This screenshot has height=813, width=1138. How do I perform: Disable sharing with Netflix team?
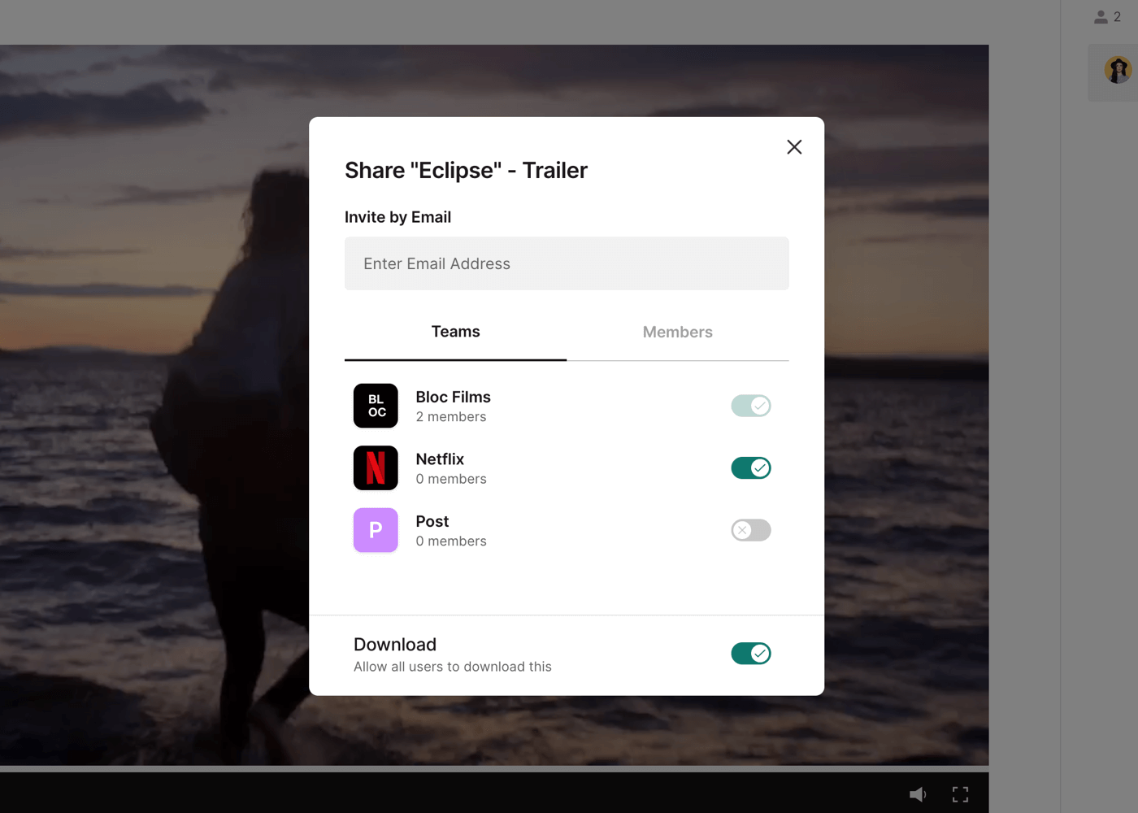(x=750, y=468)
